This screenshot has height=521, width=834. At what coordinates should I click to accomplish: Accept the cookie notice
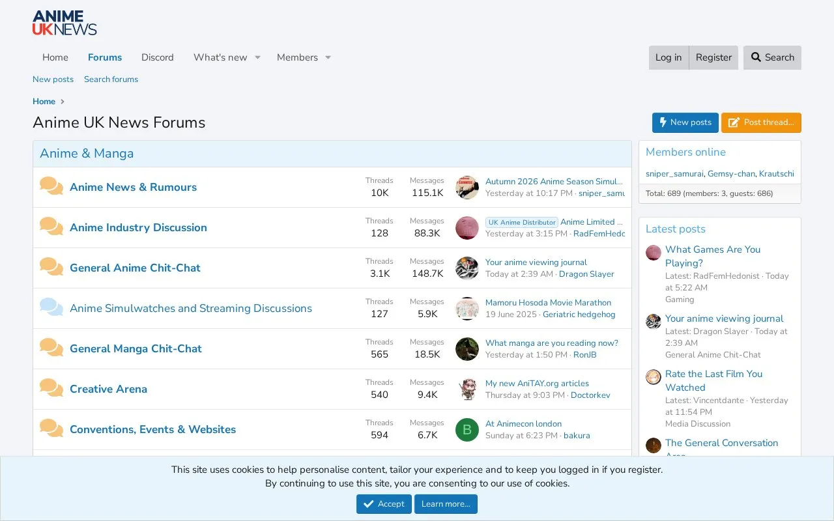pyautogui.click(x=384, y=504)
